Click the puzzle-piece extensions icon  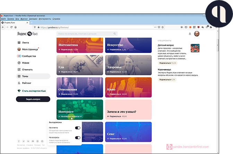click(211, 27)
